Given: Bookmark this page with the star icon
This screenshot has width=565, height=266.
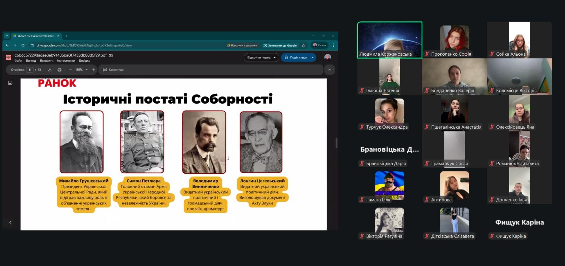Looking at the screenshot, I should 303,45.
